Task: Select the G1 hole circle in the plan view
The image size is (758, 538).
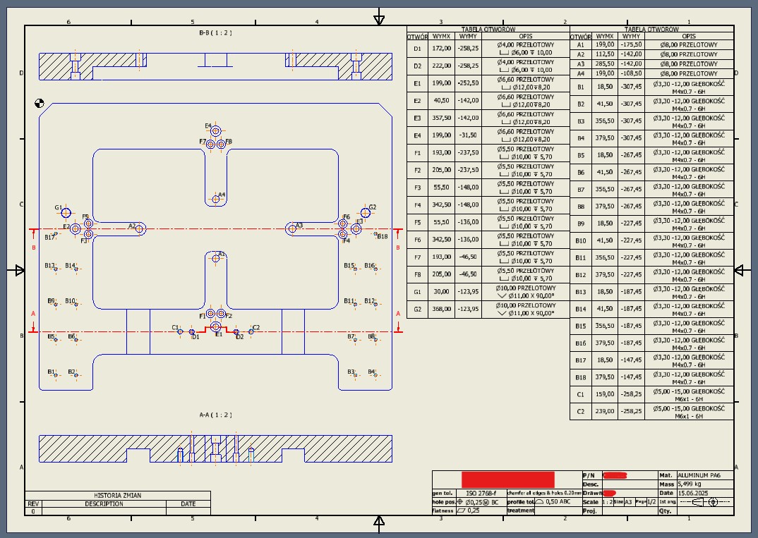Action: (x=66, y=213)
